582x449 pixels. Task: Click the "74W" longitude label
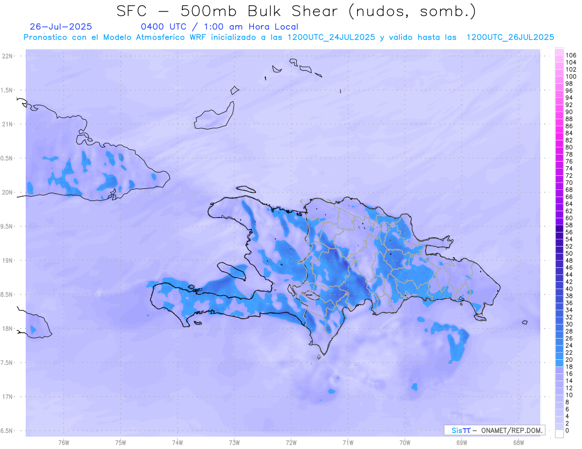(x=178, y=442)
